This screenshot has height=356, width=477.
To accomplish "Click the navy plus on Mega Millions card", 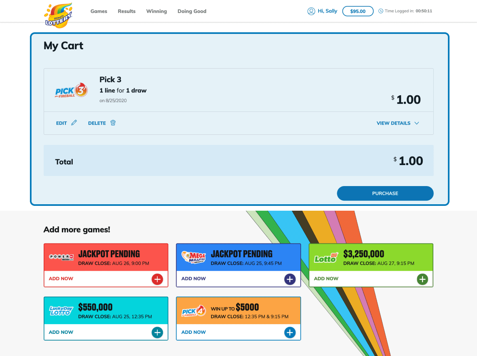I will (x=290, y=279).
